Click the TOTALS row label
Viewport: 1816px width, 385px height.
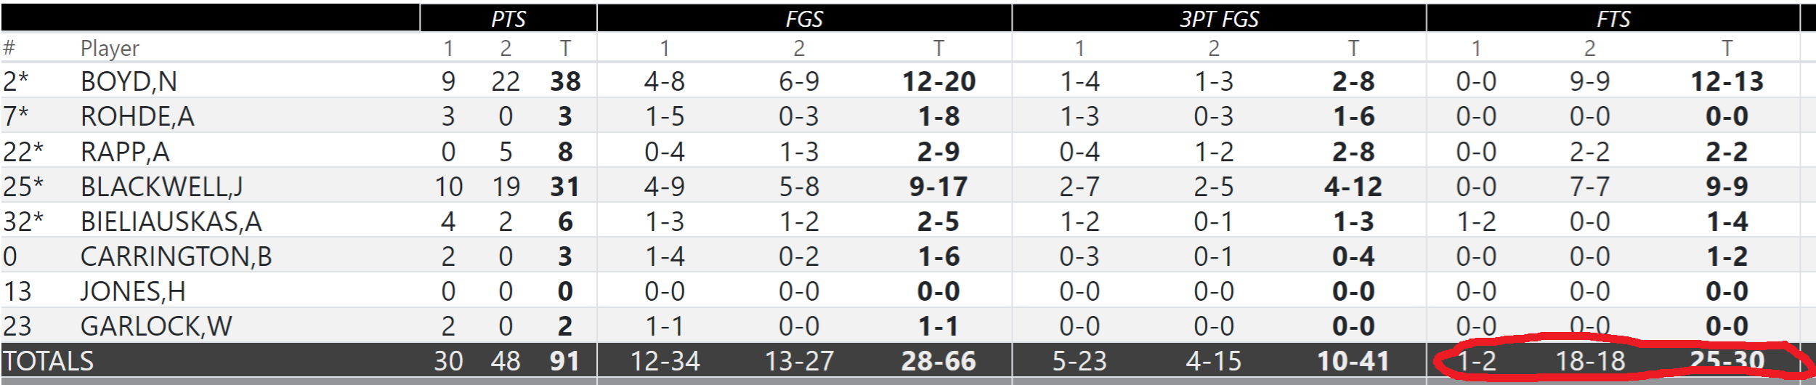coord(49,361)
